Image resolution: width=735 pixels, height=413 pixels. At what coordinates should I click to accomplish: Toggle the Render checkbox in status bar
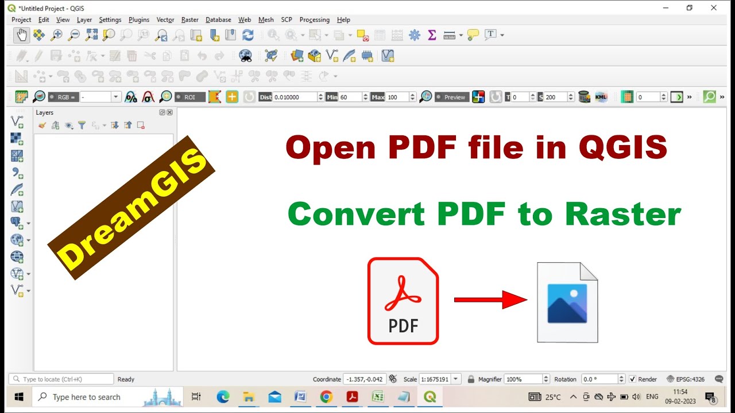(632, 379)
